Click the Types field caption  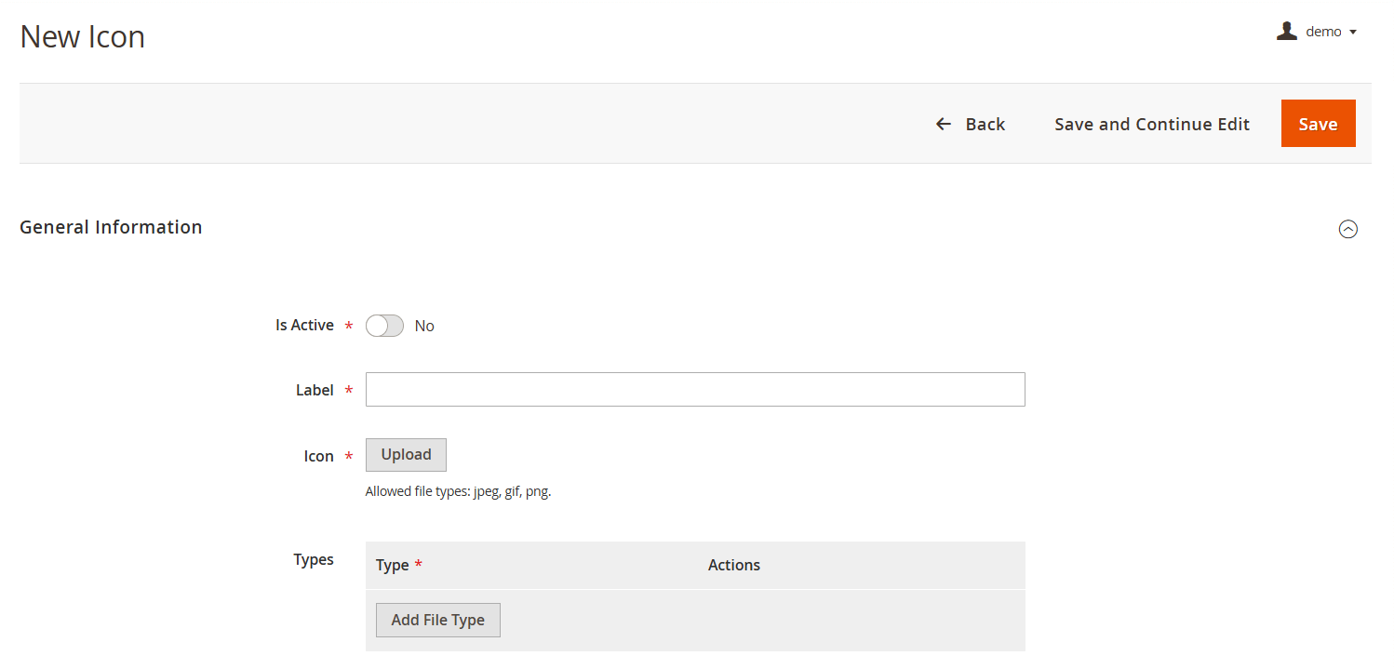[x=314, y=559]
